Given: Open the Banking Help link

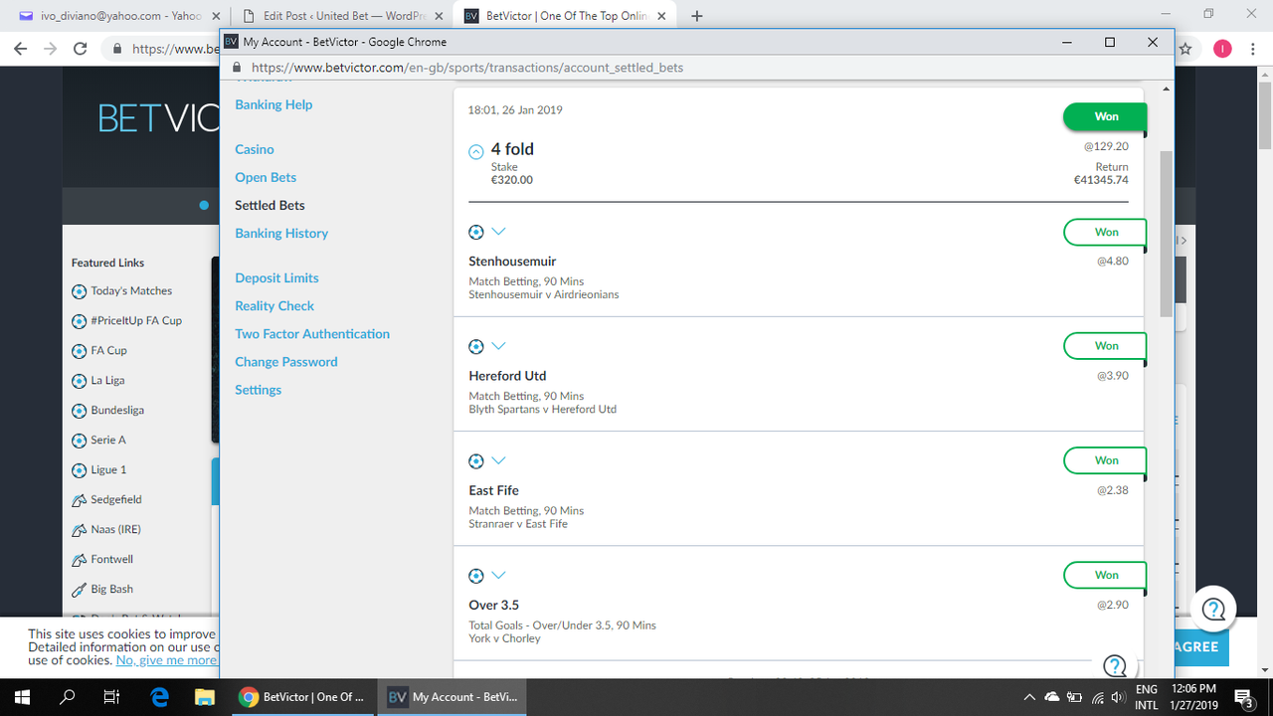Looking at the screenshot, I should [x=273, y=104].
